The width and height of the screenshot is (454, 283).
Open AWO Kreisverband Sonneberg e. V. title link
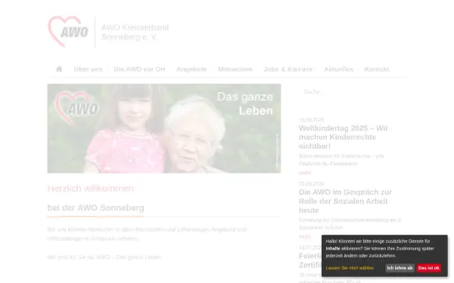point(135,32)
